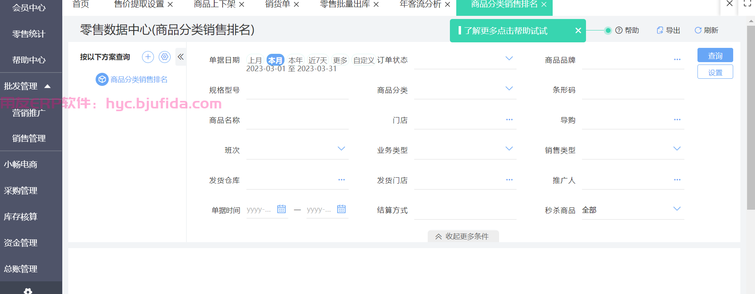Expand the 秒杀商品 dropdown
Viewport: 755px width, 294px height.
coord(677,209)
